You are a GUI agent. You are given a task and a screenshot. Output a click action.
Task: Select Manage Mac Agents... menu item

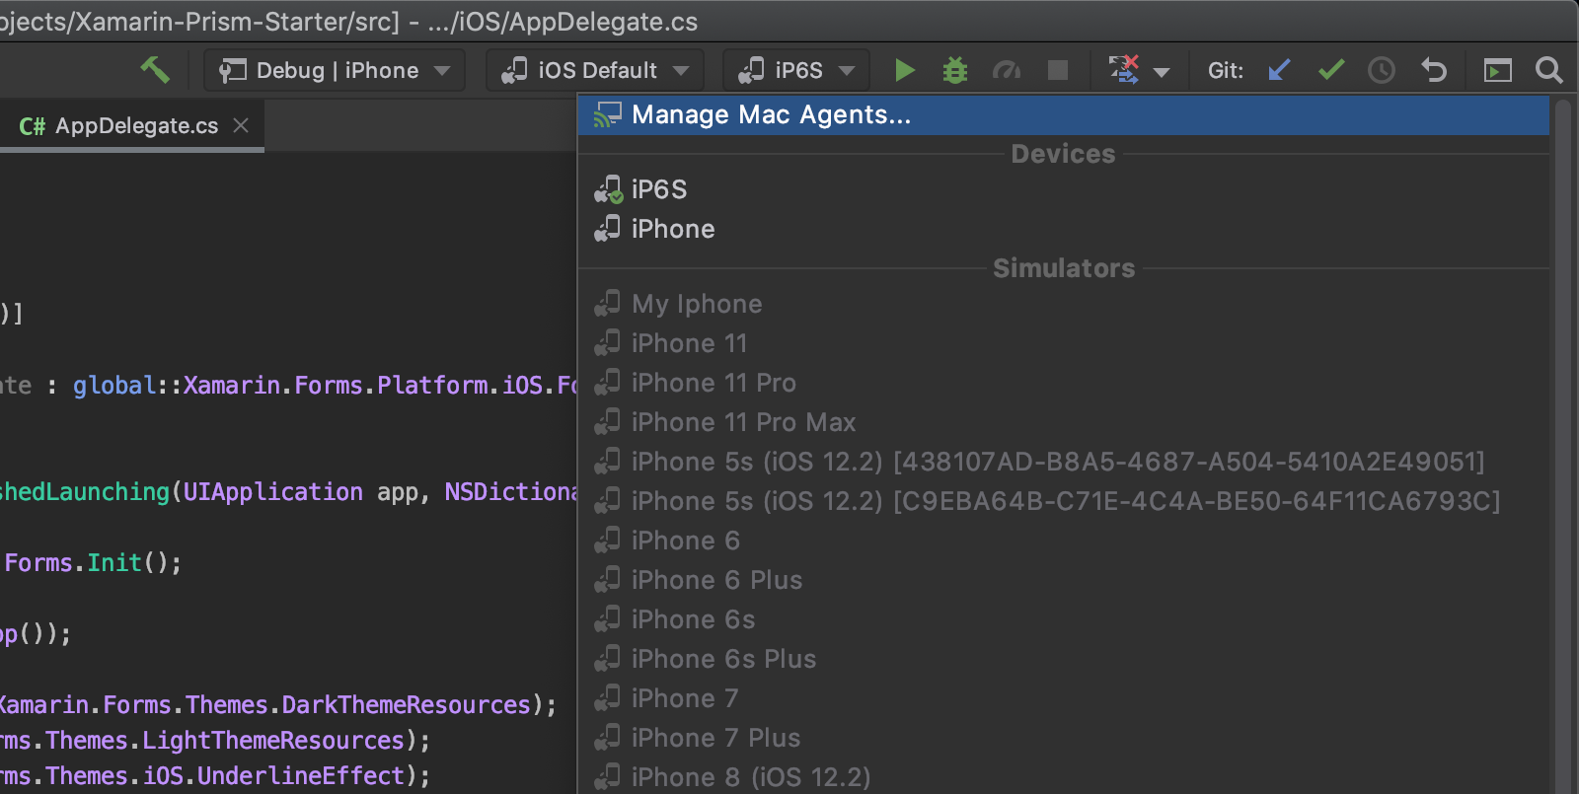pos(1063,115)
